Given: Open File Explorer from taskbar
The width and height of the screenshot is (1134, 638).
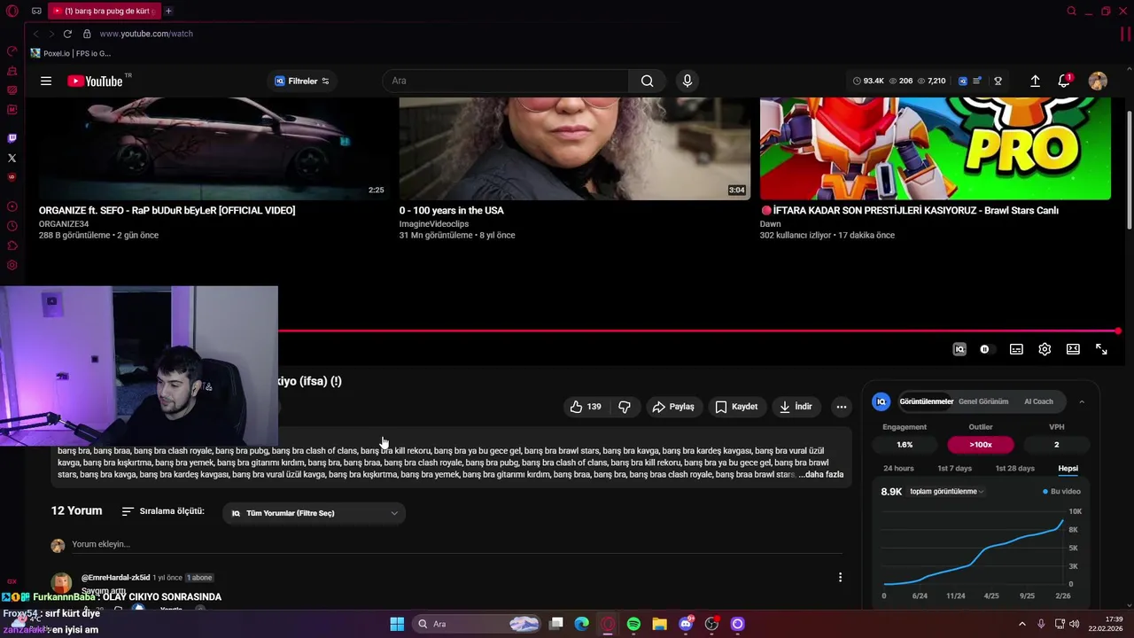Looking at the screenshot, I should (660, 624).
